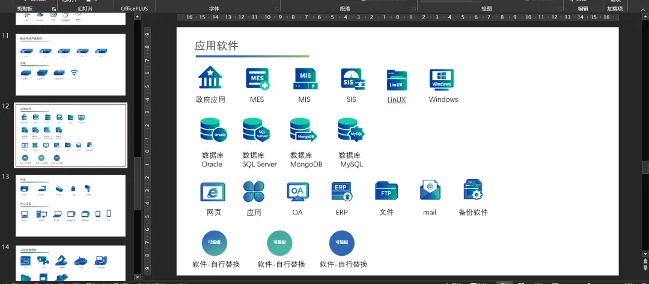Select the ERP upload icon
The width and height of the screenshot is (649, 284).
342,192
